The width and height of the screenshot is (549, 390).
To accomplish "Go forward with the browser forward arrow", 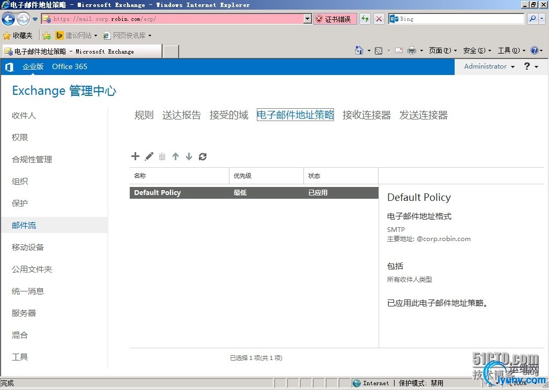I will (x=23, y=19).
